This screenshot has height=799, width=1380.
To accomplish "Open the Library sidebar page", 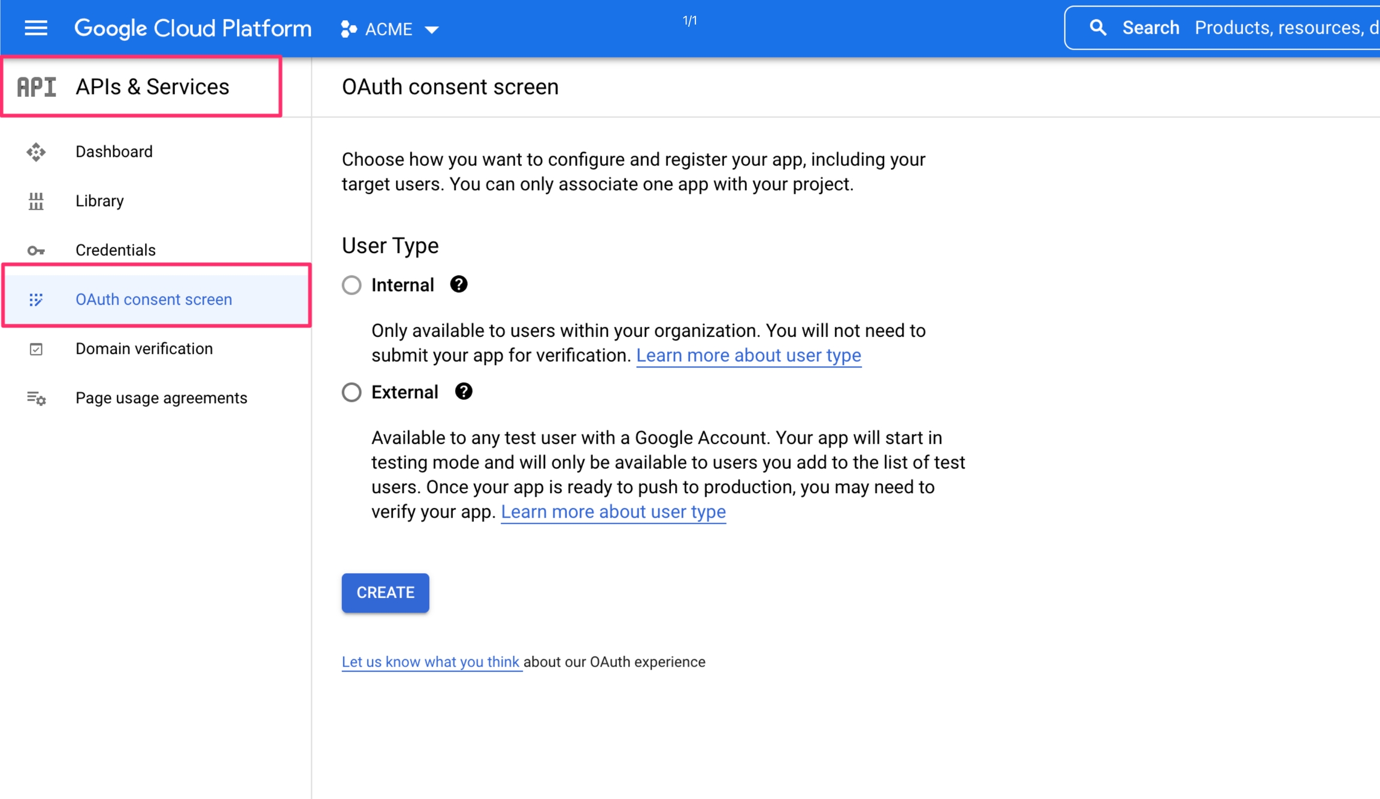I will coord(99,201).
